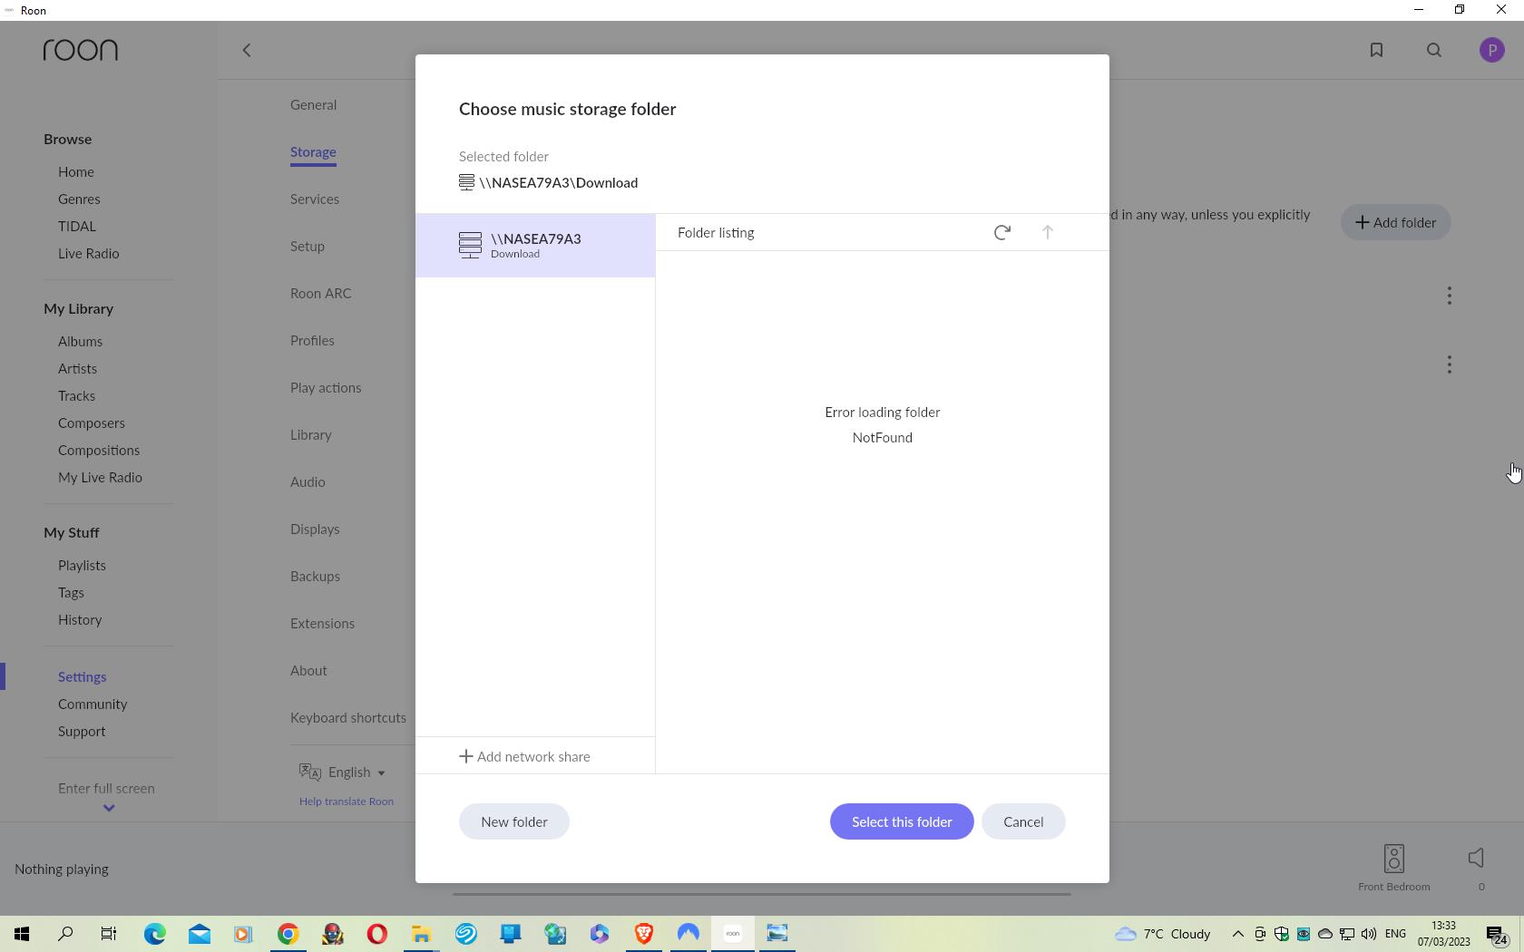Open Support in the sidebar
Viewport: 1524px width, 952px height.
click(x=82, y=731)
